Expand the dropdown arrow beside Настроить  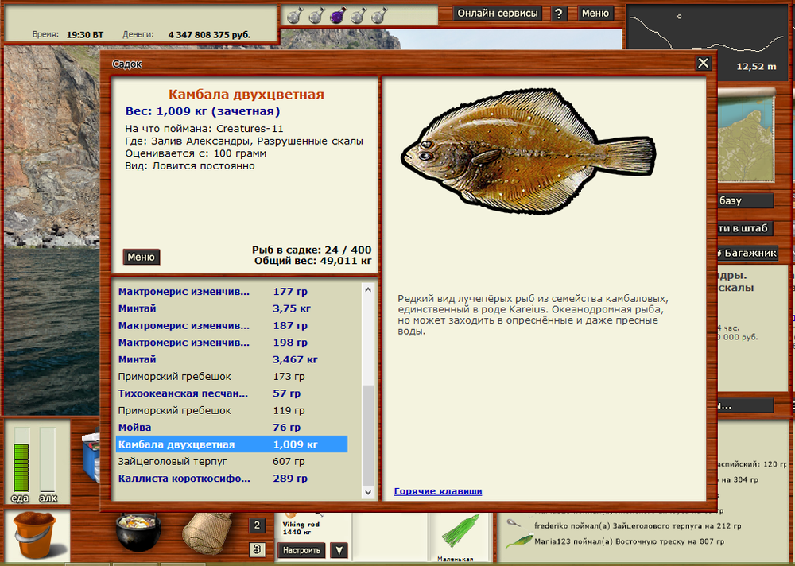[x=339, y=550]
